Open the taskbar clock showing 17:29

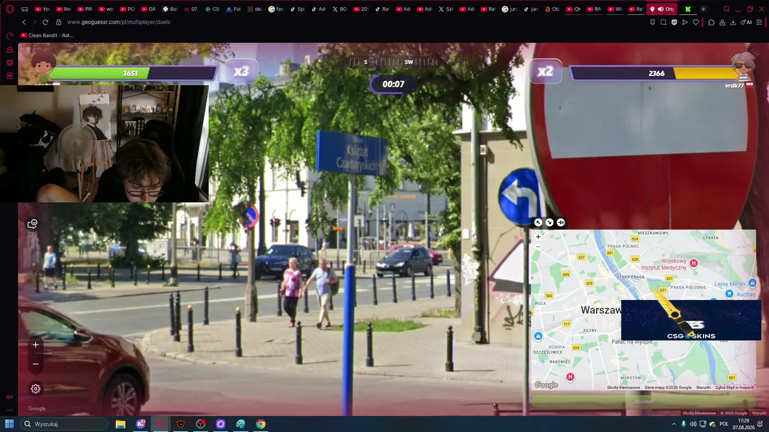743,424
